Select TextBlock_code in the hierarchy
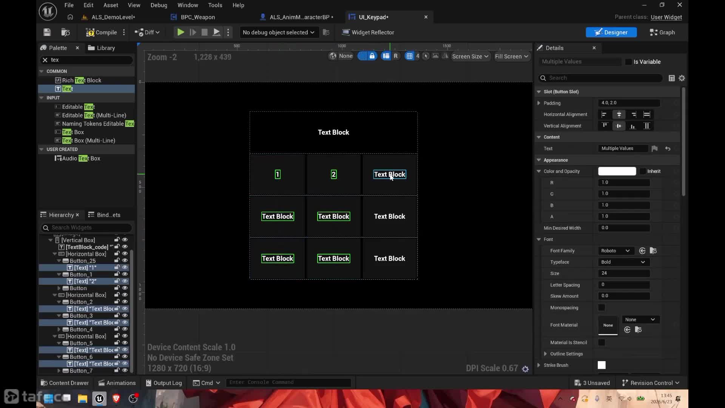The image size is (725, 408). (86, 247)
